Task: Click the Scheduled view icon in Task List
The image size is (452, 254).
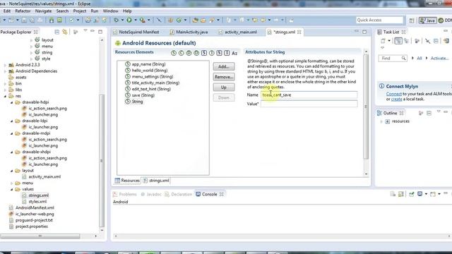Action: click(407, 41)
